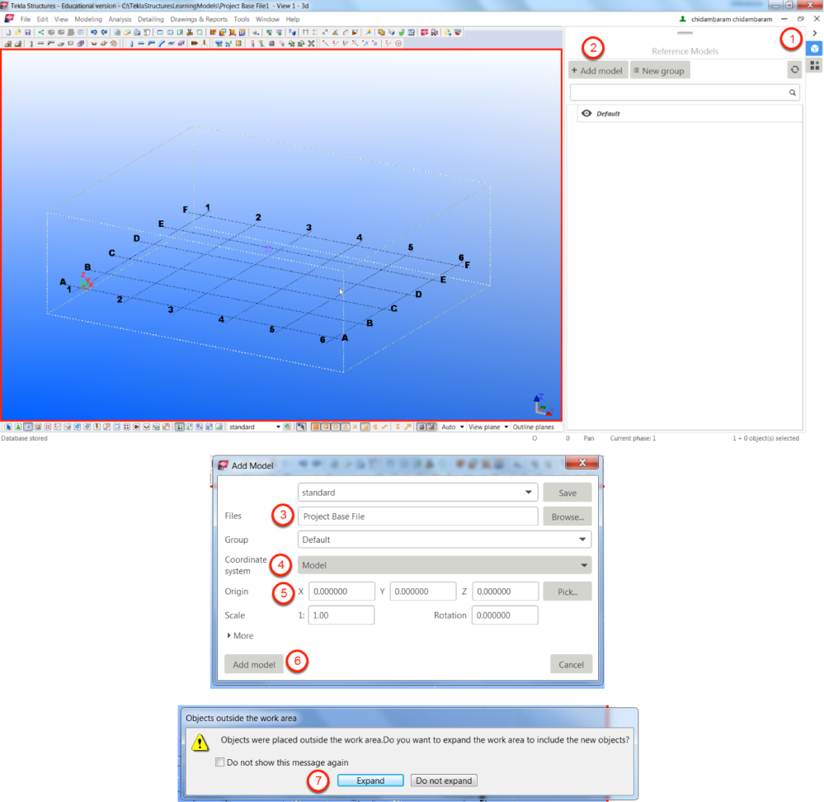Toggle the select connections switch icon

pyautogui.click(x=18, y=427)
